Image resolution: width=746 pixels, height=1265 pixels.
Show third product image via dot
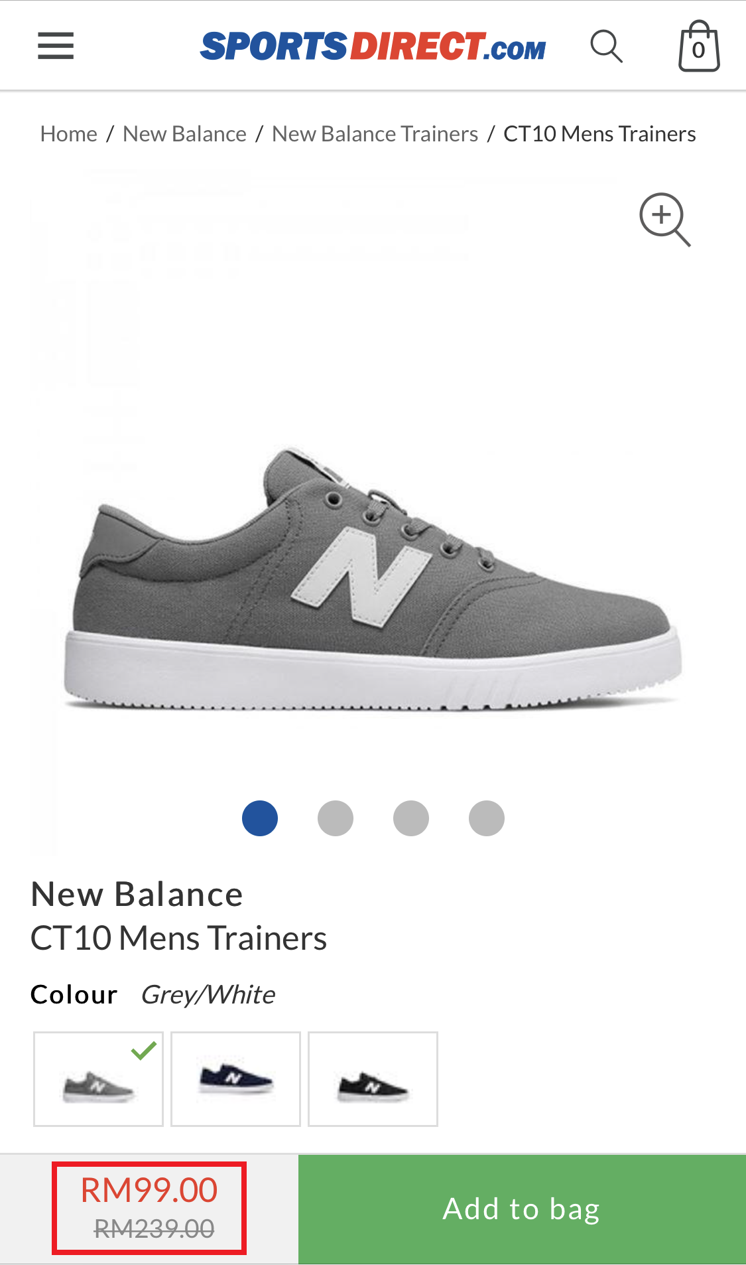click(411, 818)
